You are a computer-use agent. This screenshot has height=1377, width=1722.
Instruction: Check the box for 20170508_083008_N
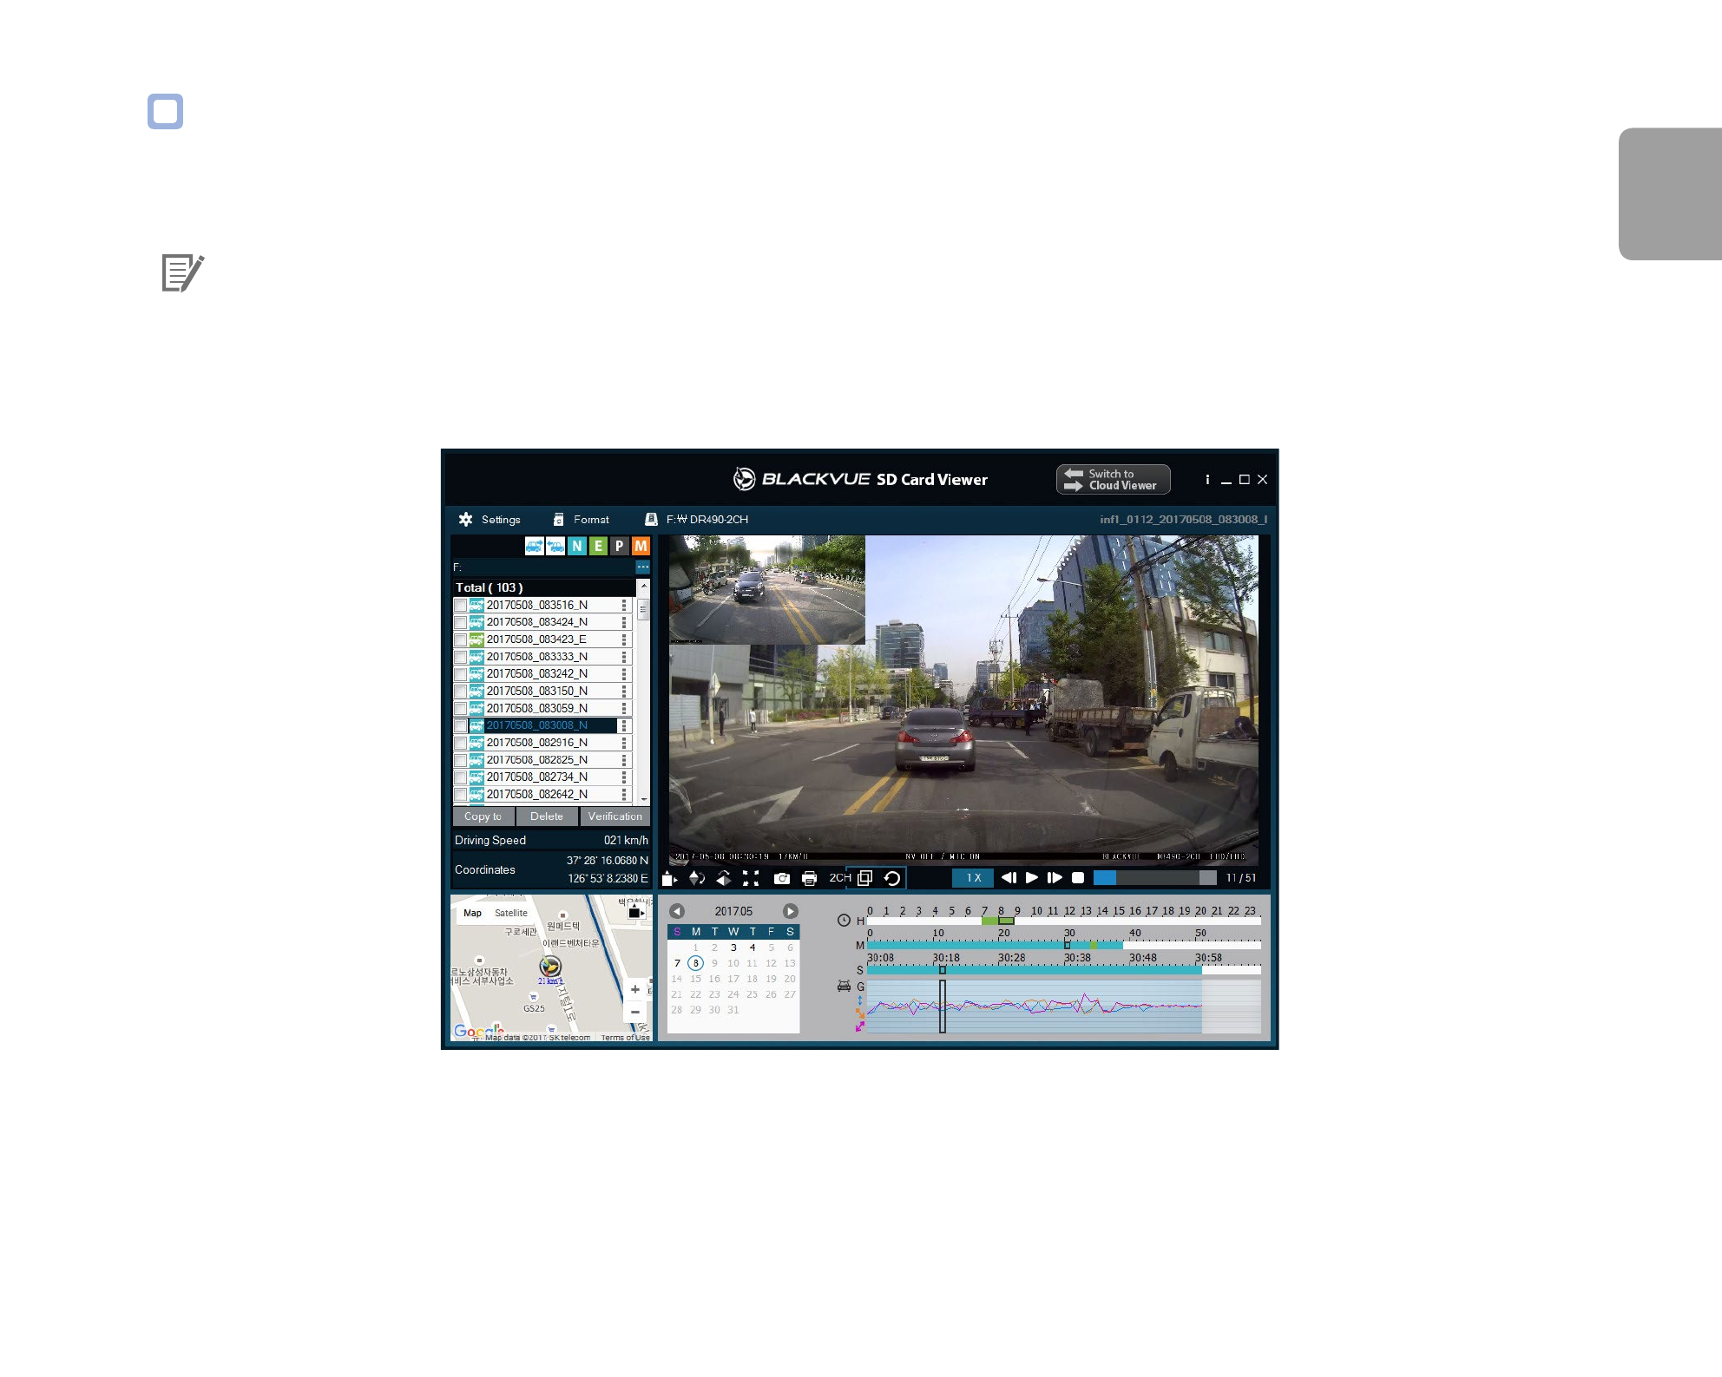pos(460,725)
